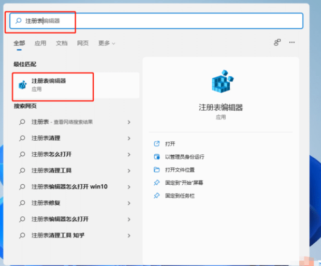The image size is (321, 266).
Task: Choose 以管理员身份运行
Action: click(x=185, y=157)
